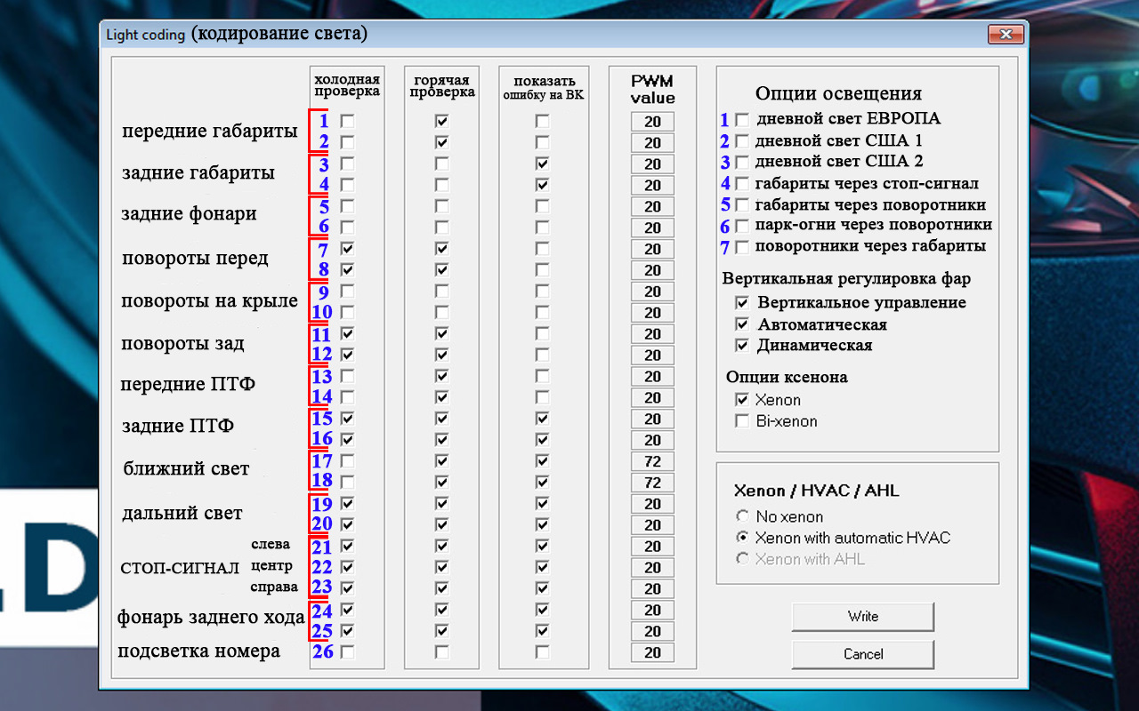Uncheck hot check box for row 25

tap(441, 632)
